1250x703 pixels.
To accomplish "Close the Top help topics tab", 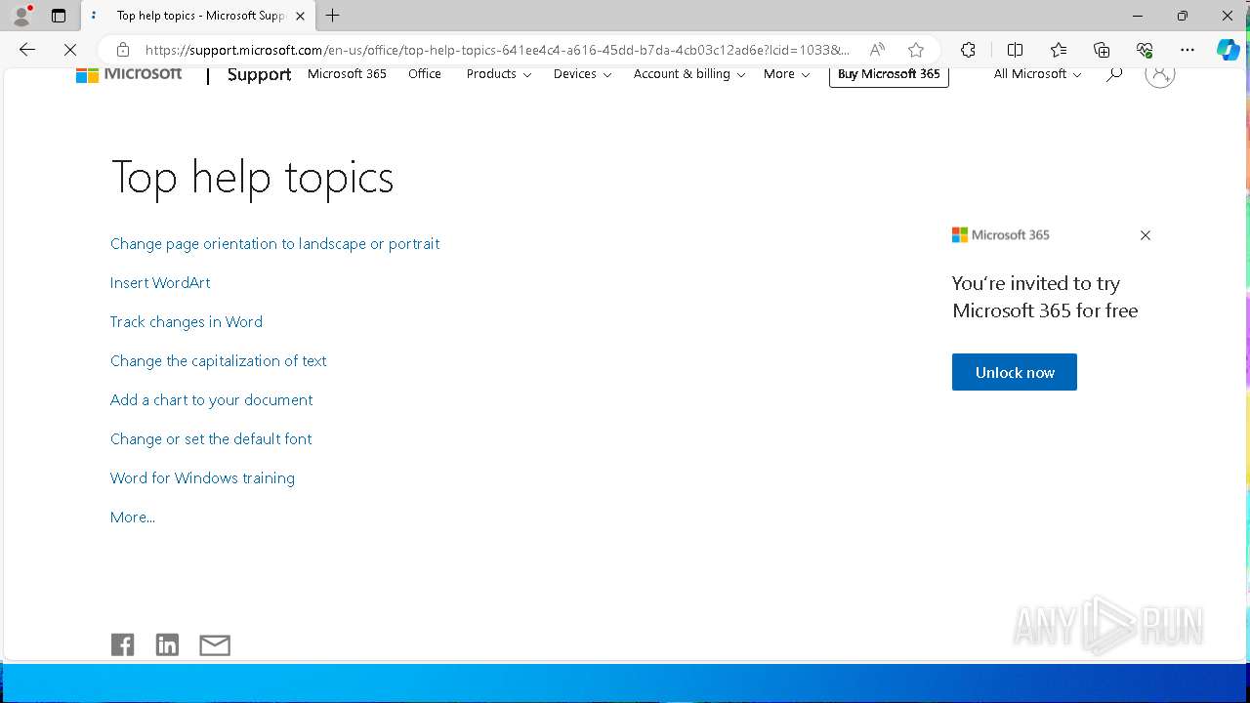I will [x=301, y=16].
